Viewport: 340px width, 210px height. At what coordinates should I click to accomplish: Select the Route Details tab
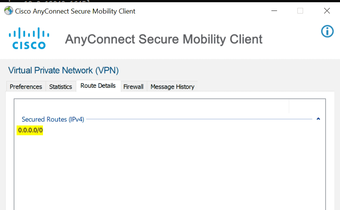pos(98,86)
